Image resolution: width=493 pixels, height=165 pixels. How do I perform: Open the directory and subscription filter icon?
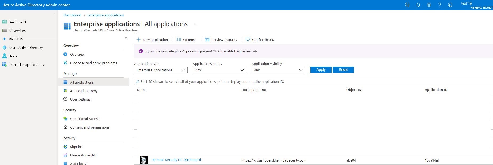coord(408,5)
